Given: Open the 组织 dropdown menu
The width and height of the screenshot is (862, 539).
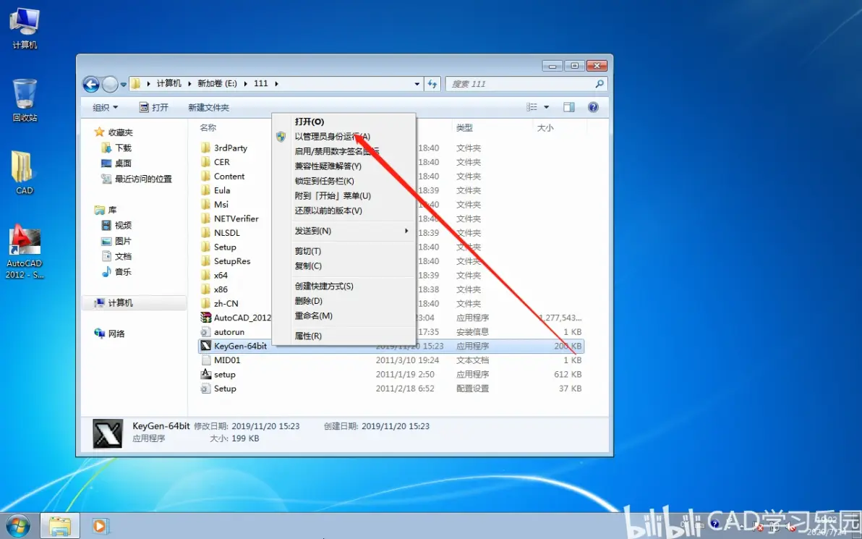Looking at the screenshot, I should [105, 107].
